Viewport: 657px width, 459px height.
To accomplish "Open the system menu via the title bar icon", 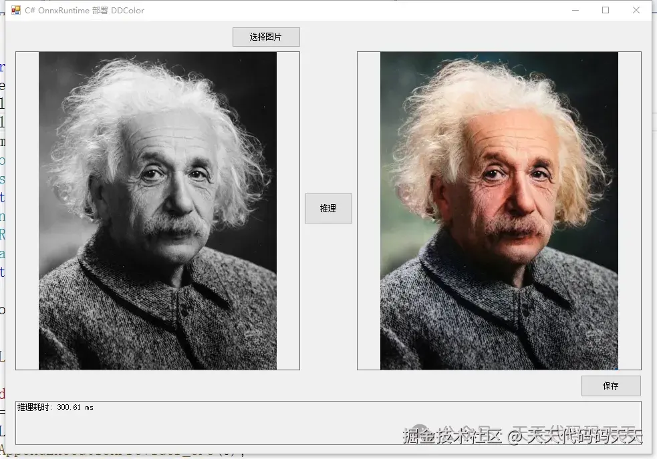I will 15,11.
